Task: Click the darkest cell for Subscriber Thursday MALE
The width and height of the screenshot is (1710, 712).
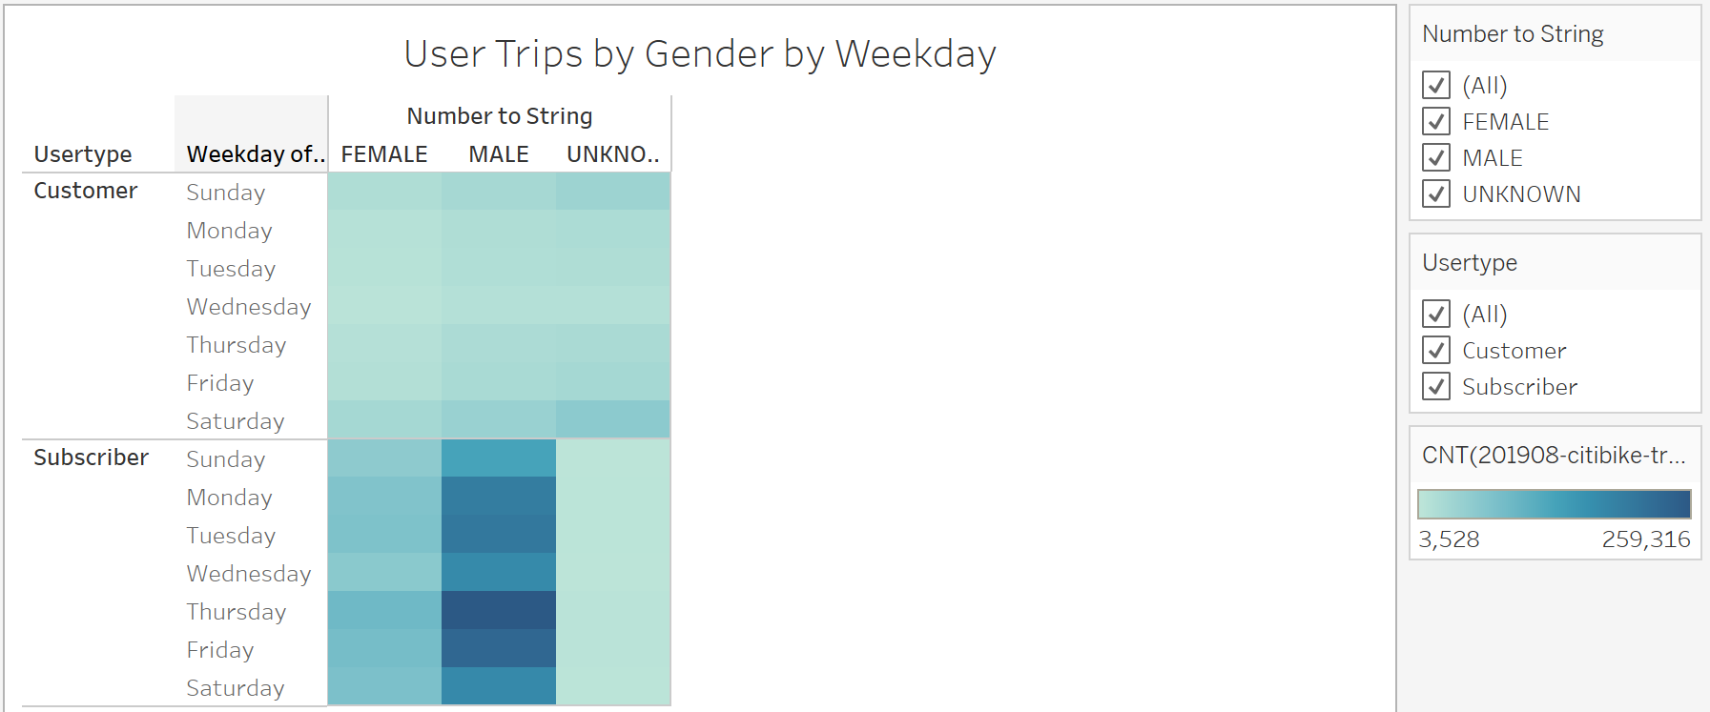Action: click(497, 611)
